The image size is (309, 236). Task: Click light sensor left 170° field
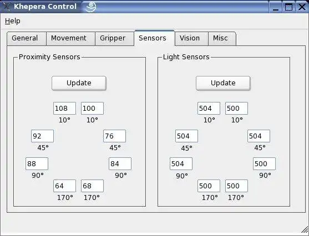tap(209, 186)
